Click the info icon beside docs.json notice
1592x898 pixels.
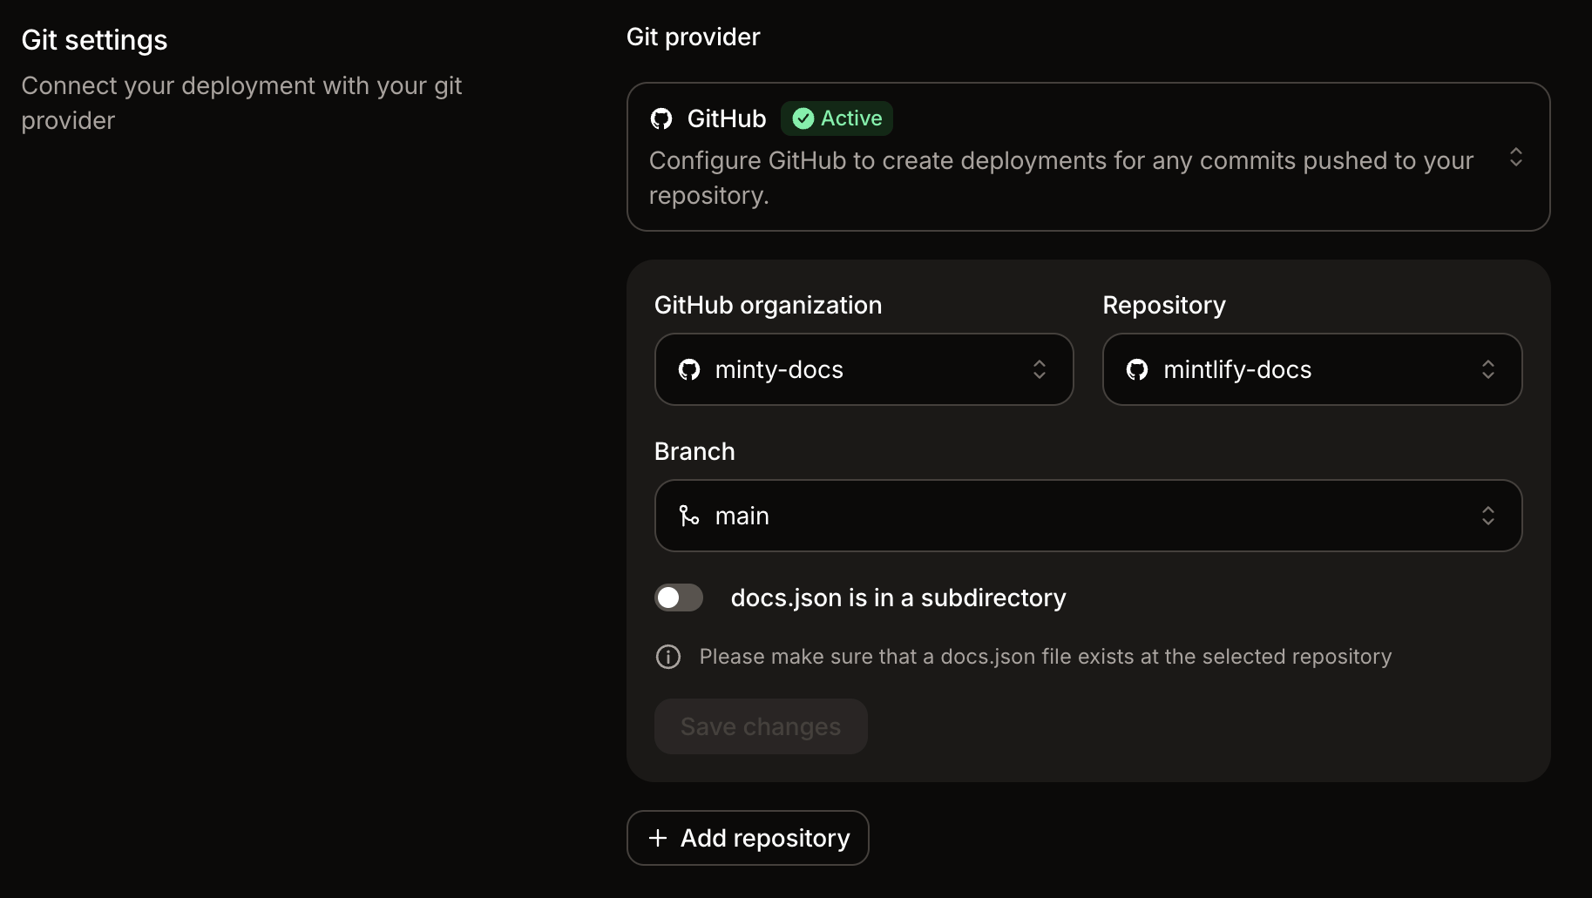click(668, 657)
